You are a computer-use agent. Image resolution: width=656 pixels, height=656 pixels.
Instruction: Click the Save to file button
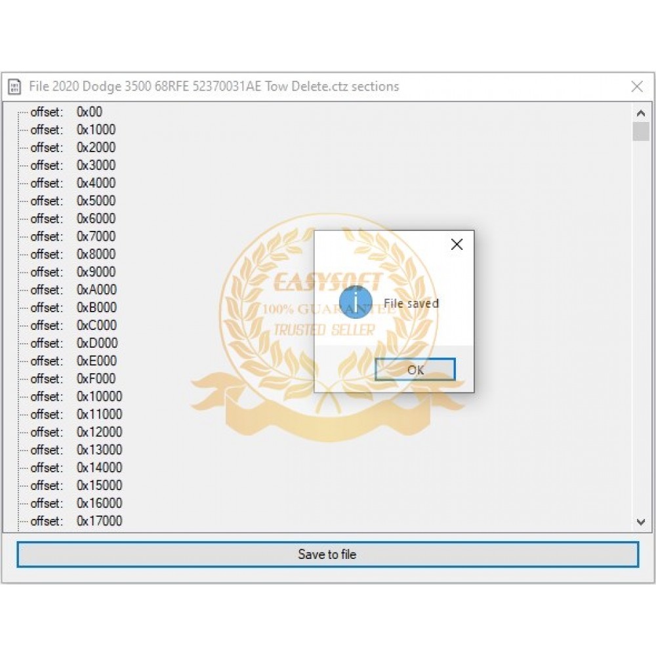pos(327,554)
